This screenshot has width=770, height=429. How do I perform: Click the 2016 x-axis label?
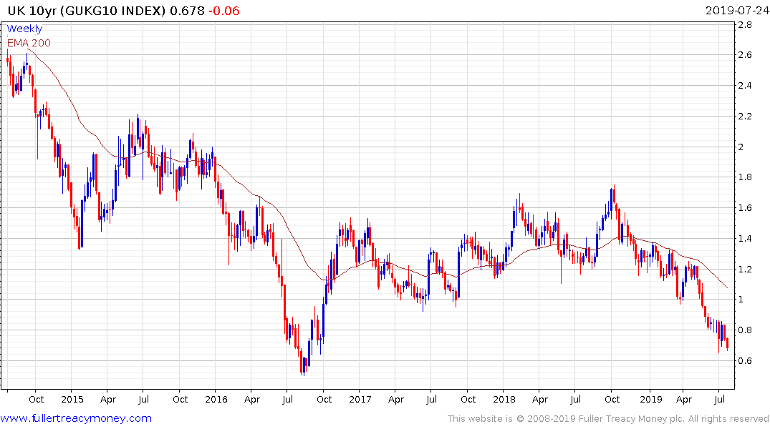(216, 399)
